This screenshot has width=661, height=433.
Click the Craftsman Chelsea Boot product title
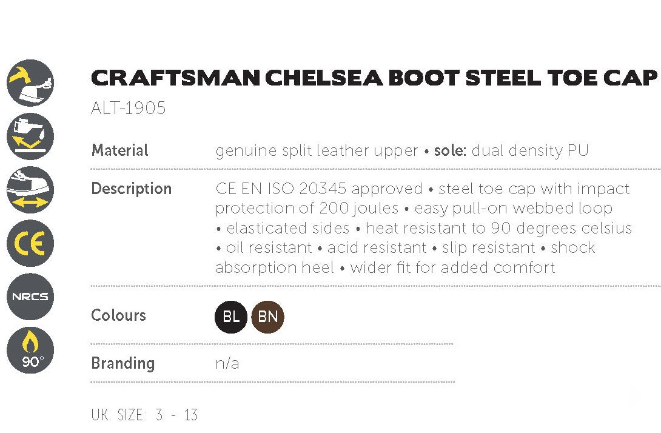(374, 78)
